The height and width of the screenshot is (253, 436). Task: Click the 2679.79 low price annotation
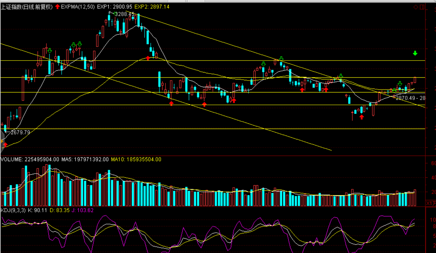tap(20, 132)
